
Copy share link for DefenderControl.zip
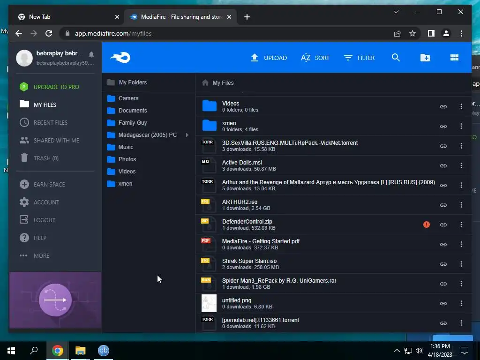(x=443, y=225)
